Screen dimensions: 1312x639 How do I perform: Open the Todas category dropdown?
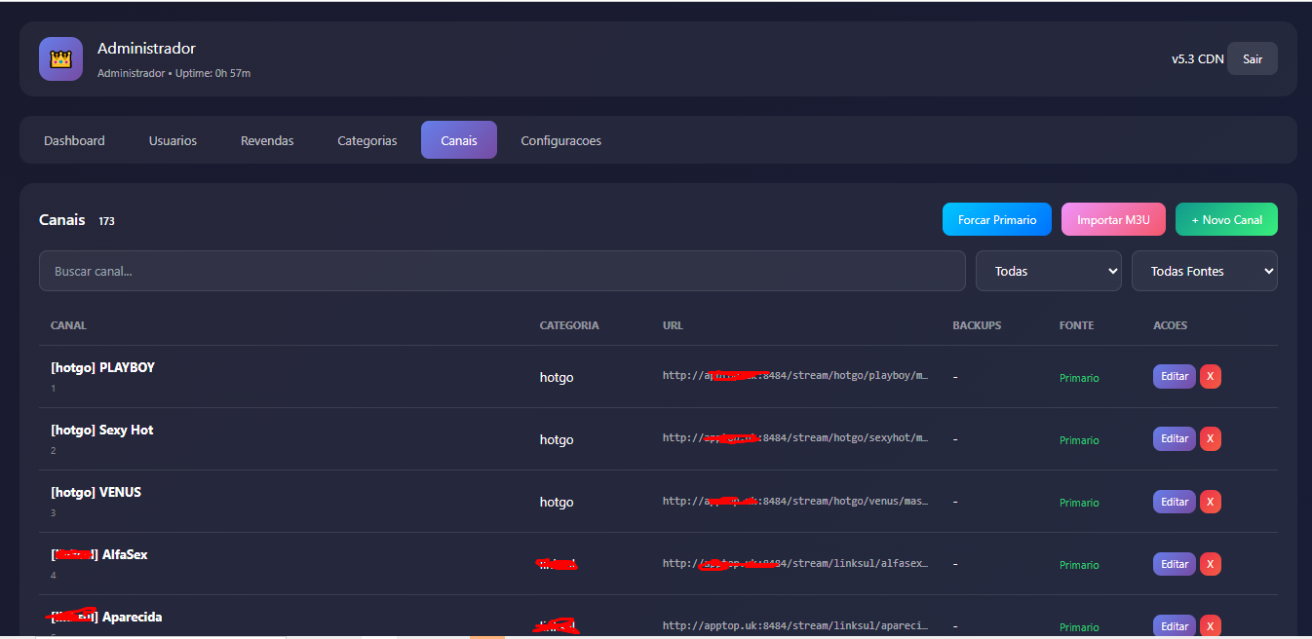(x=1048, y=271)
